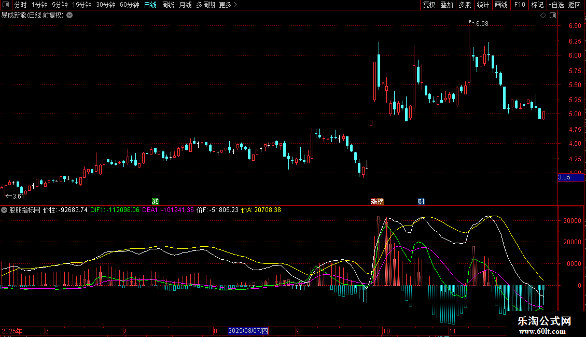
Task: Switch to the 周线 weekly period
Action: pos(168,5)
